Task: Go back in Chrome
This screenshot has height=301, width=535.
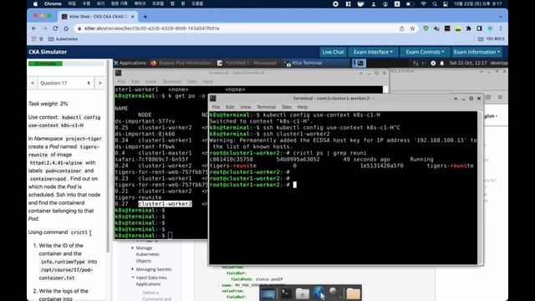Action: pyautogui.click(x=33, y=28)
